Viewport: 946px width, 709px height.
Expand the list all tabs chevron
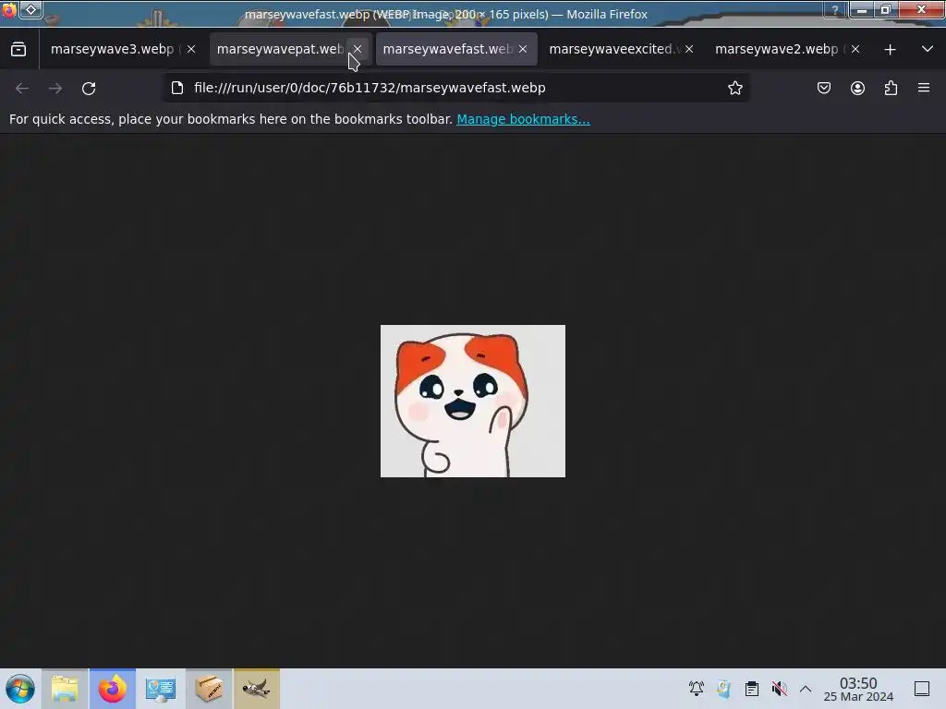point(928,50)
